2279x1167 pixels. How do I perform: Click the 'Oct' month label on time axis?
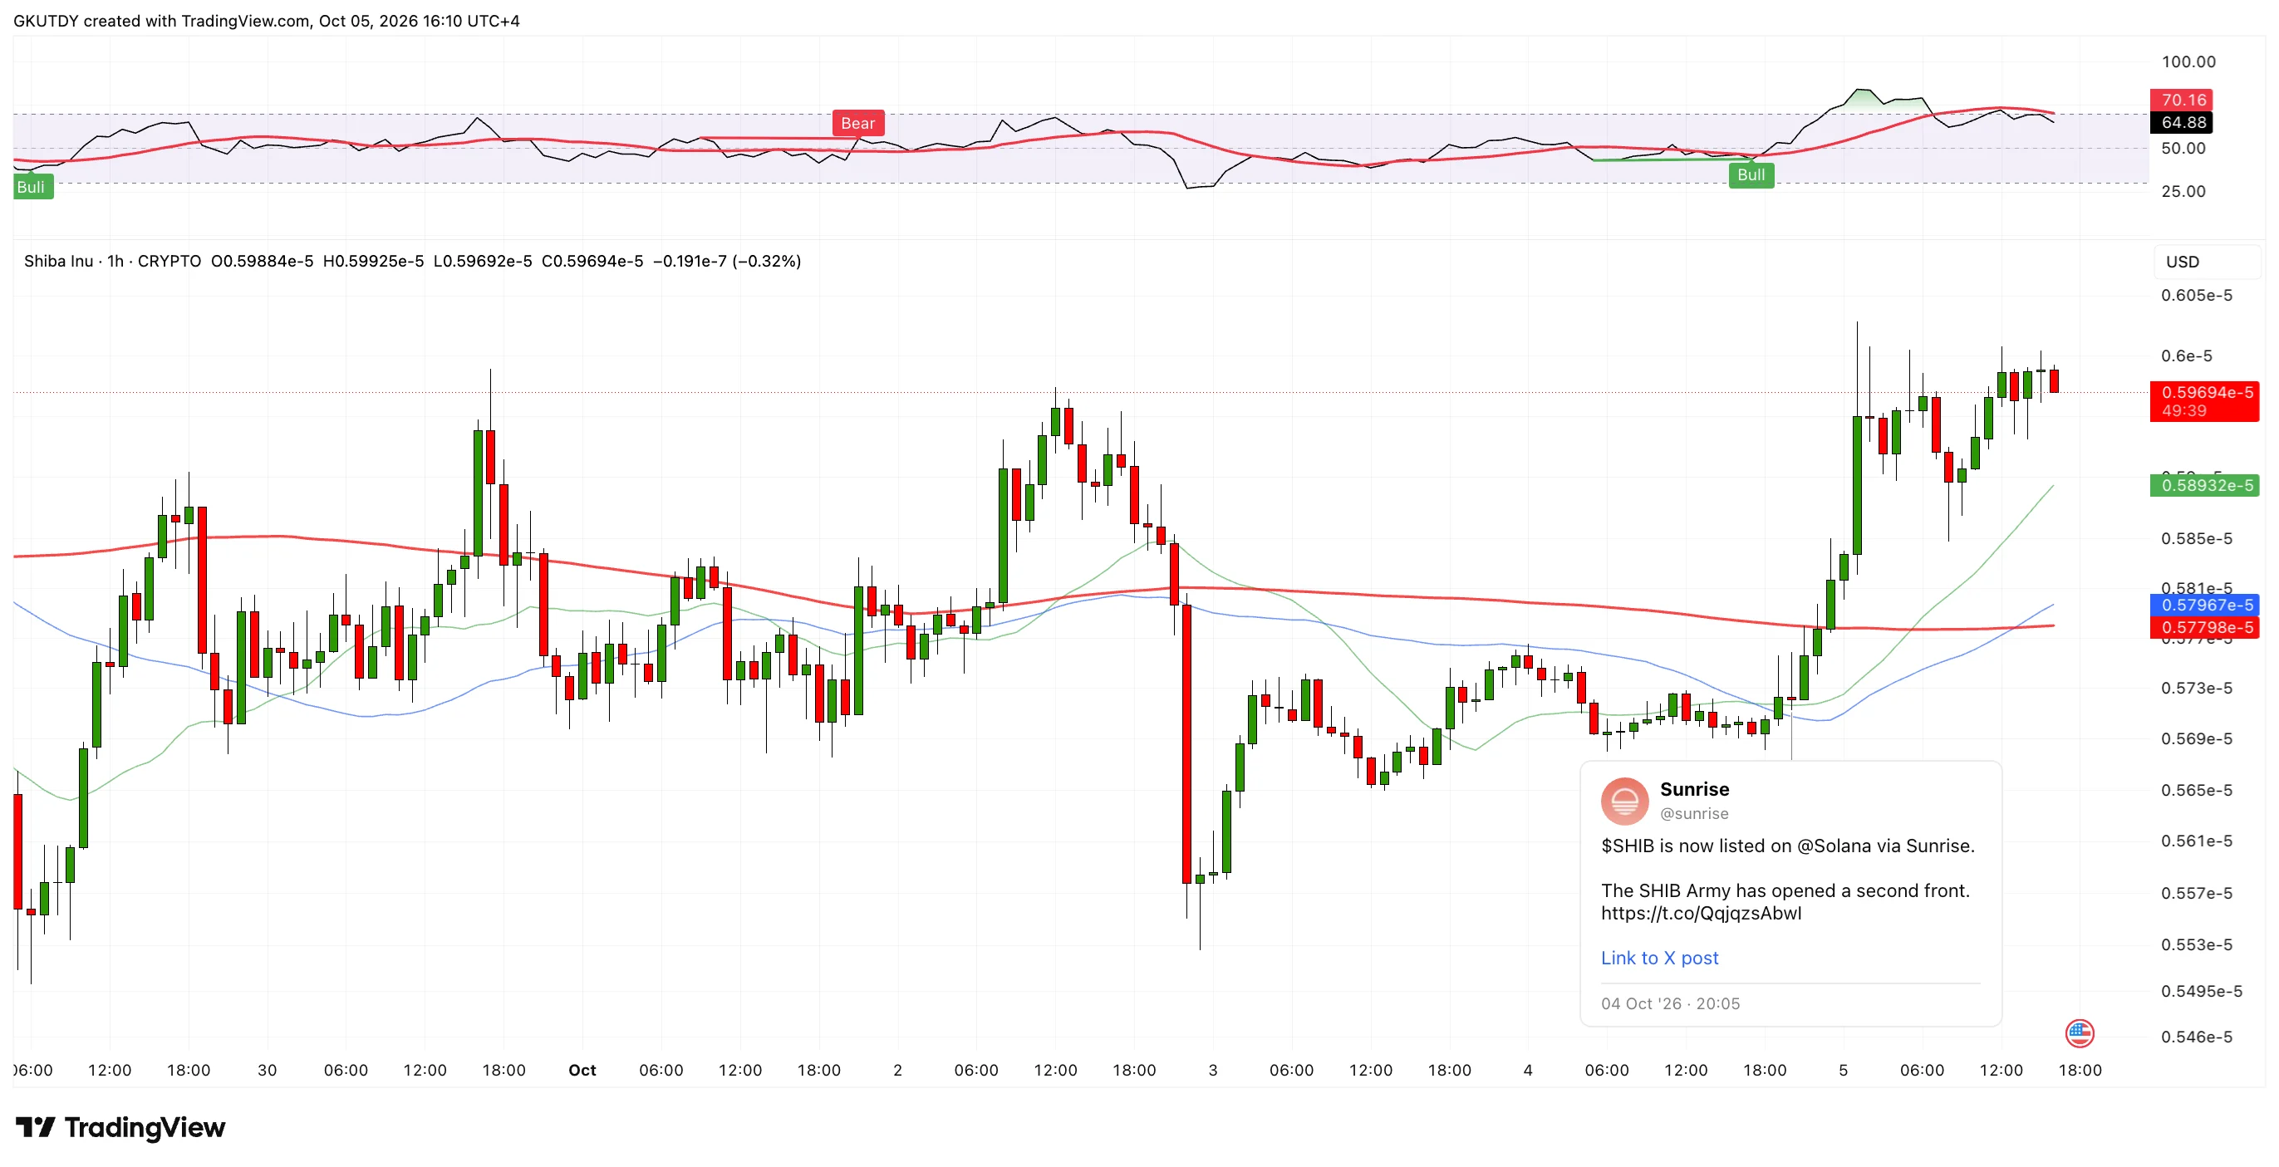582,1070
